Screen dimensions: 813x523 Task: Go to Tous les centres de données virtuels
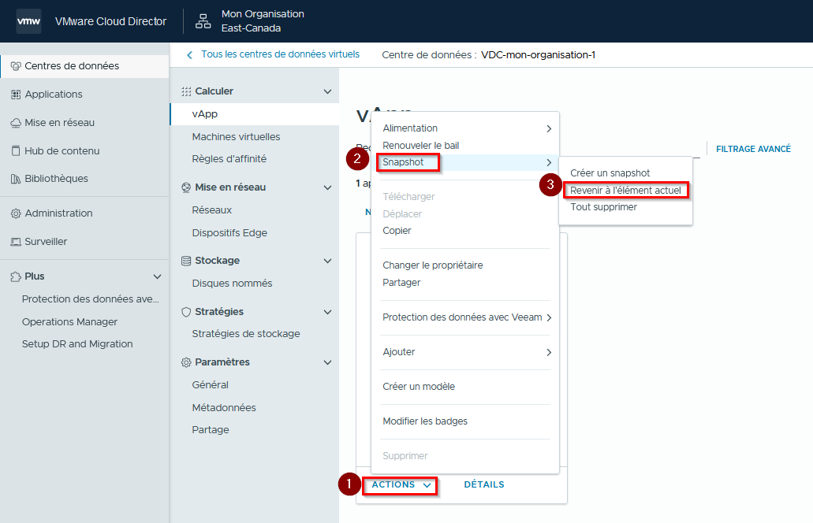pyautogui.click(x=280, y=54)
